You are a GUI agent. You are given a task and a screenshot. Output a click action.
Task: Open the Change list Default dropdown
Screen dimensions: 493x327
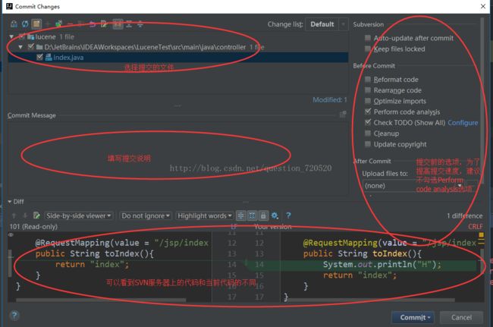click(327, 24)
